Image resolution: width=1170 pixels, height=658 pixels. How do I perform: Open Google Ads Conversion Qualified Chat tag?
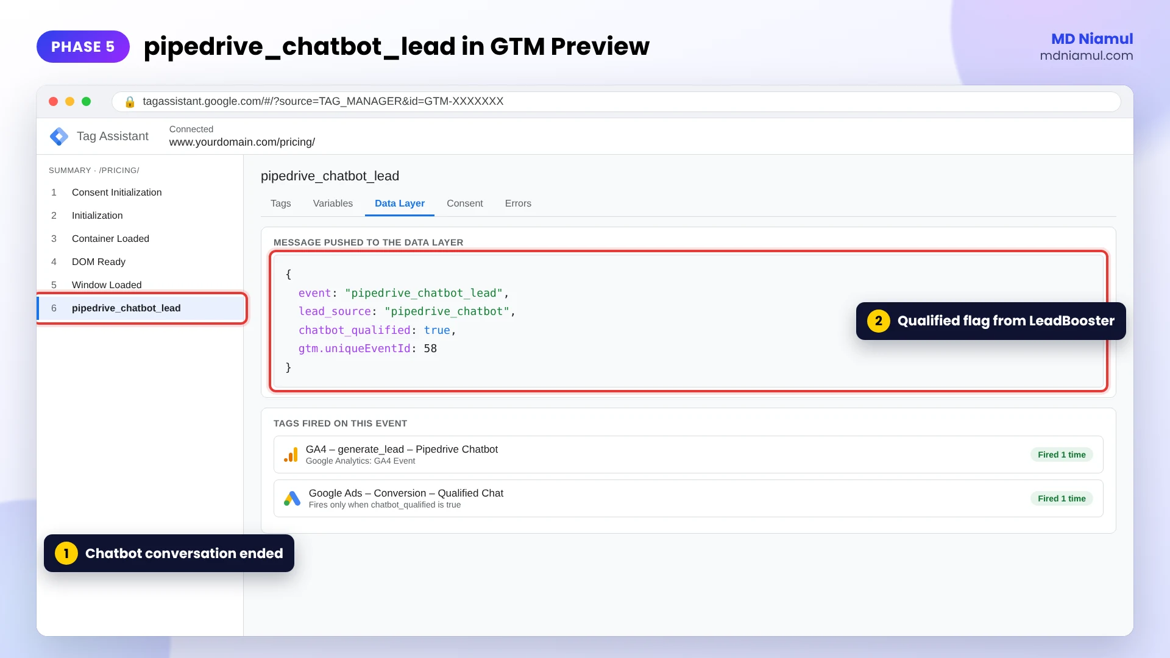pyautogui.click(x=689, y=498)
